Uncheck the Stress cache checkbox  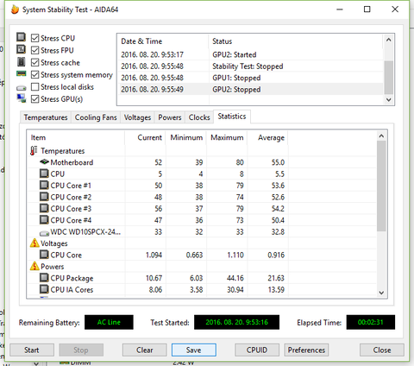click(x=34, y=62)
